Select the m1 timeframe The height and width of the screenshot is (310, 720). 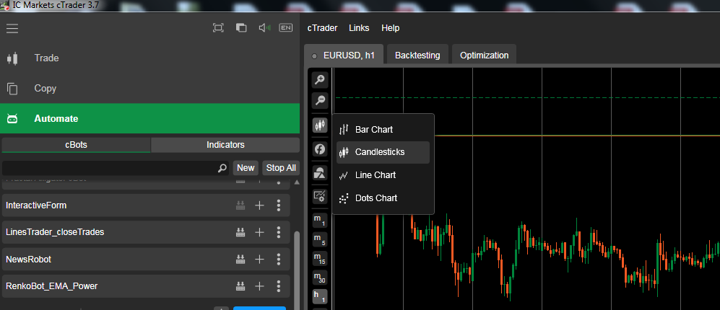pyautogui.click(x=320, y=221)
